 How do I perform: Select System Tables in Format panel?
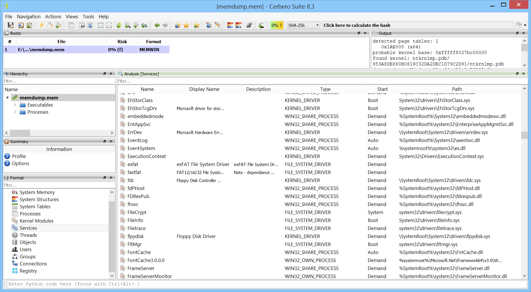tap(35, 207)
